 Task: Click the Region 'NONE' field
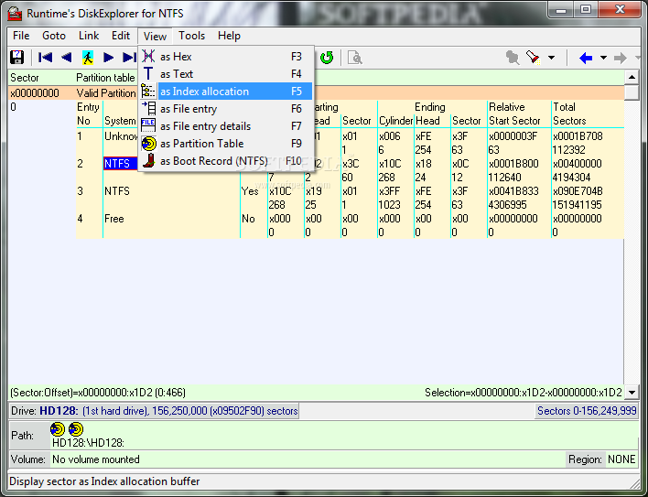(621, 459)
